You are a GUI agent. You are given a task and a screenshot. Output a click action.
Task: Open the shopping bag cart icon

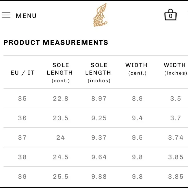click(170, 15)
